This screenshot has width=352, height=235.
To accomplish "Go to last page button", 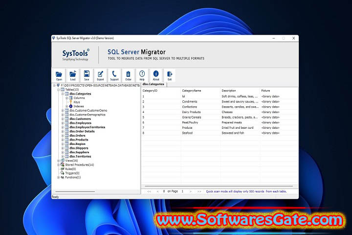I will 199,191.
